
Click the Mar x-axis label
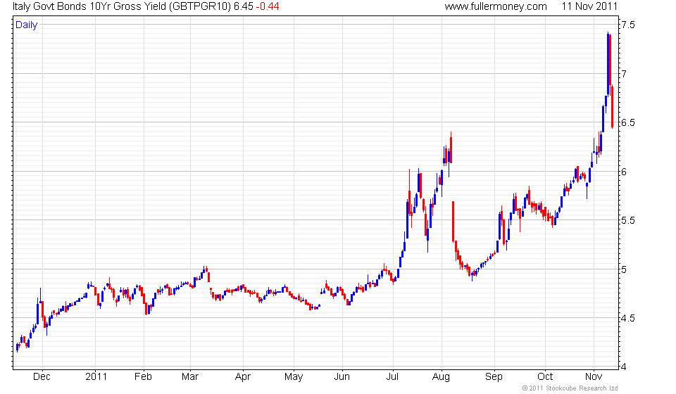click(x=190, y=377)
